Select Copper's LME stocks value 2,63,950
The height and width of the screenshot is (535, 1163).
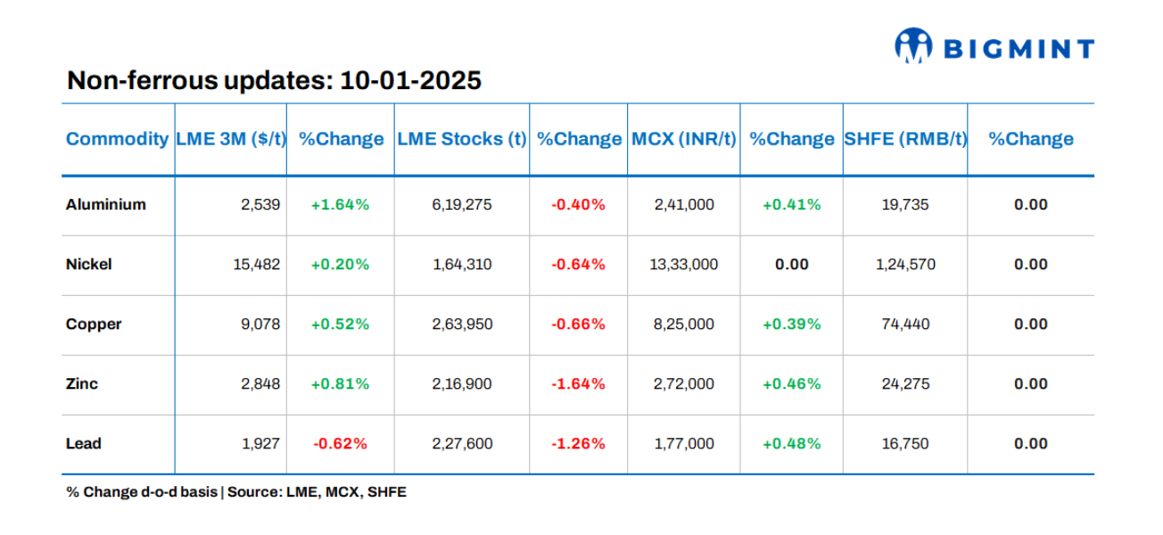(x=462, y=324)
